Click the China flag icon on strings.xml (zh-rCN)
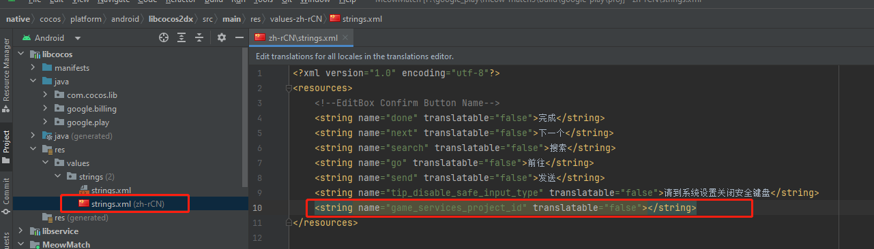Viewport: 874px width, 249px height. (x=84, y=203)
